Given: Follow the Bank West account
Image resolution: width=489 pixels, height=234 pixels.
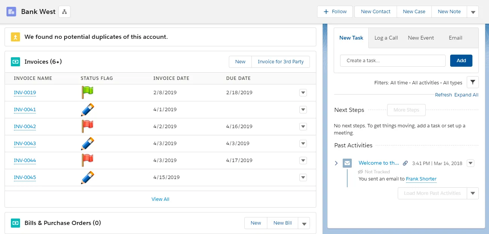Looking at the screenshot, I should [335, 12].
